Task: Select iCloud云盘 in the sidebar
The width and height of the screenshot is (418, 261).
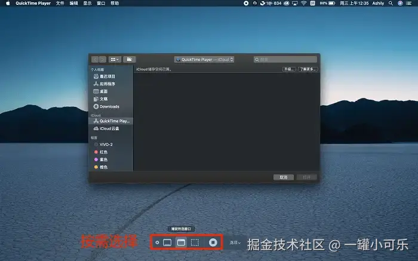Action: (x=110, y=128)
